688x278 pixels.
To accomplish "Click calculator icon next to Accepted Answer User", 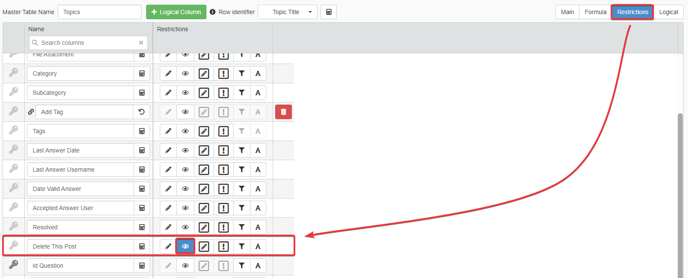I will 142,208.
